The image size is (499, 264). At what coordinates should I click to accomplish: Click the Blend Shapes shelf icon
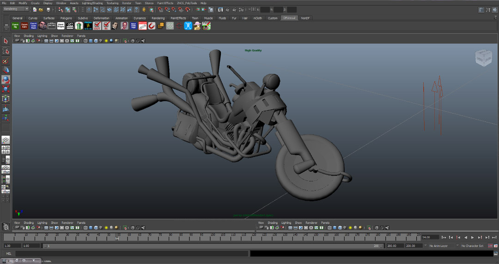[61, 26]
